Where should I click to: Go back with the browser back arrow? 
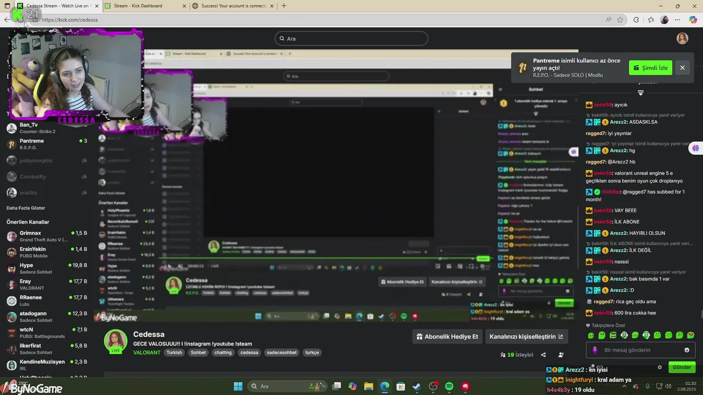click(x=7, y=20)
